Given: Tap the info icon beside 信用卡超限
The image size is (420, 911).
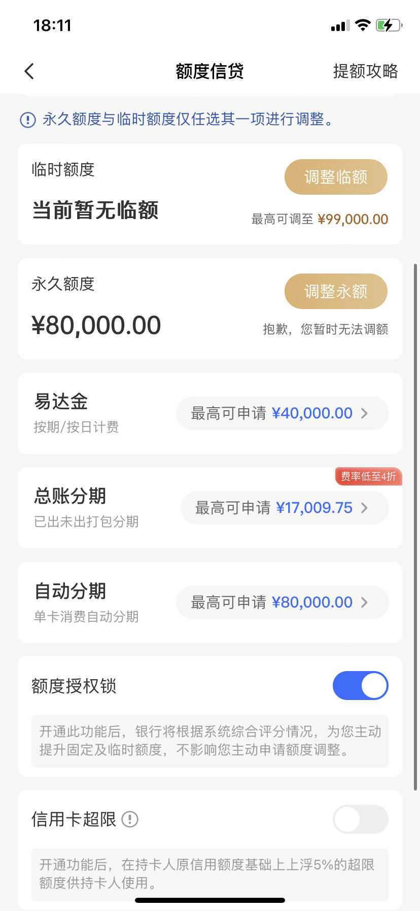Looking at the screenshot, I should (x=130, y=819).
